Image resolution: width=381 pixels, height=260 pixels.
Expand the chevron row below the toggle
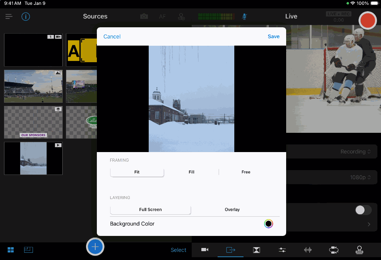(369, 225)
